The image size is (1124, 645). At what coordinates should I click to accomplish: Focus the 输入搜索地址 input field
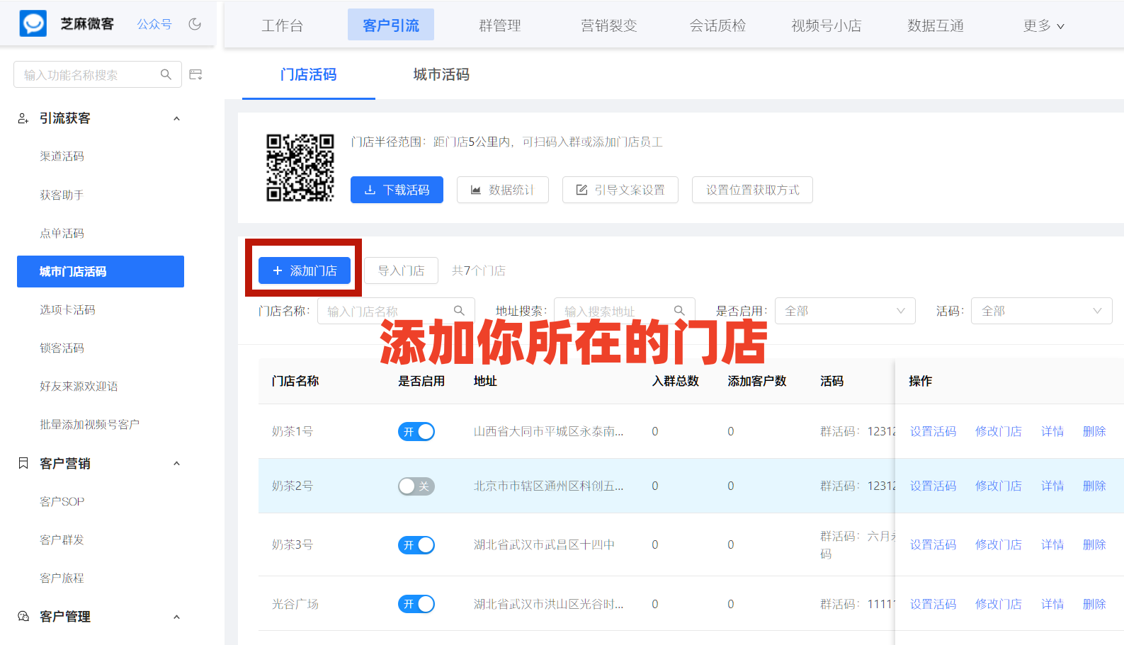pyautogui.click(x=624, y=311)
